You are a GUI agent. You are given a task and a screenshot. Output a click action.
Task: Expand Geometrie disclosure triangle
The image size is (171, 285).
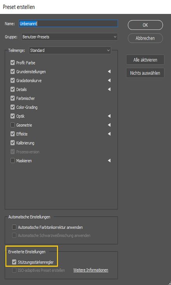coord(109,125)
